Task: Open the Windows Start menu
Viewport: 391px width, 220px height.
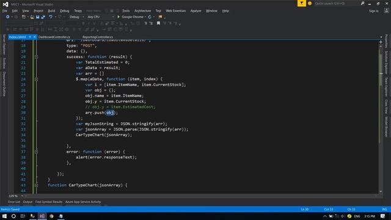Action: pyautogui.click(x=4, y=216)
